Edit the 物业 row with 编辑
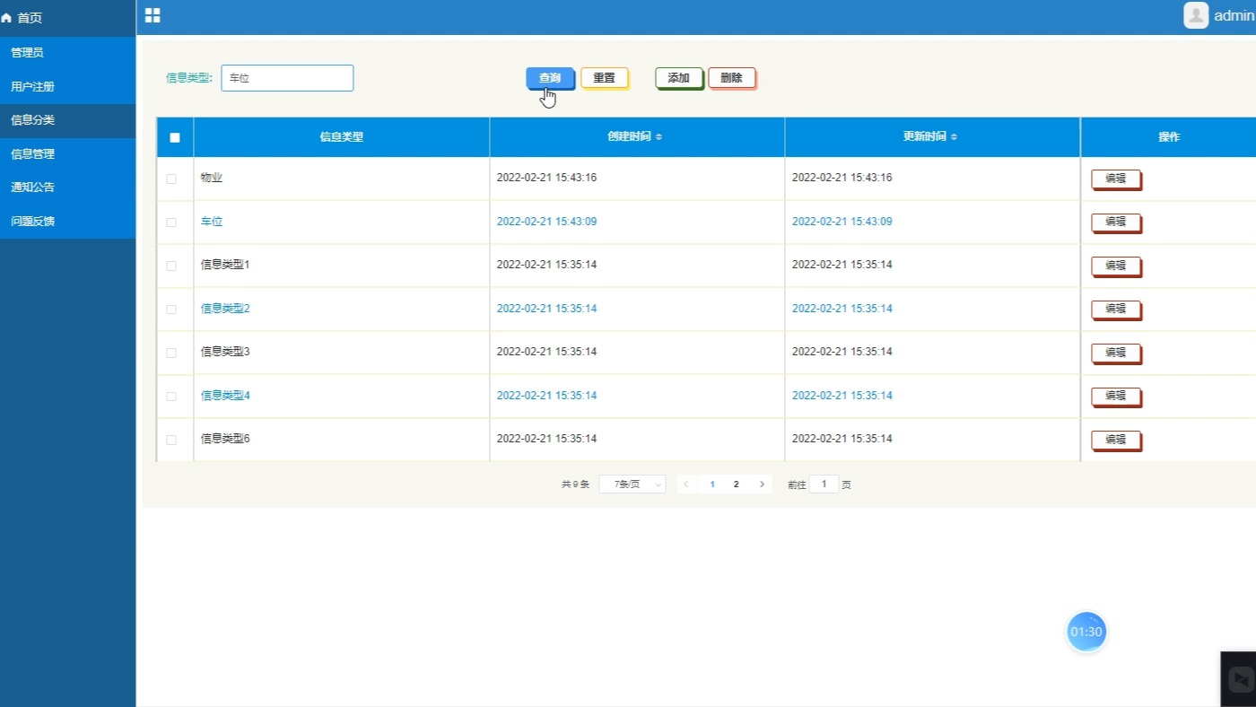The height and width of the screenshot is (707, 1256). point(1116,179)
